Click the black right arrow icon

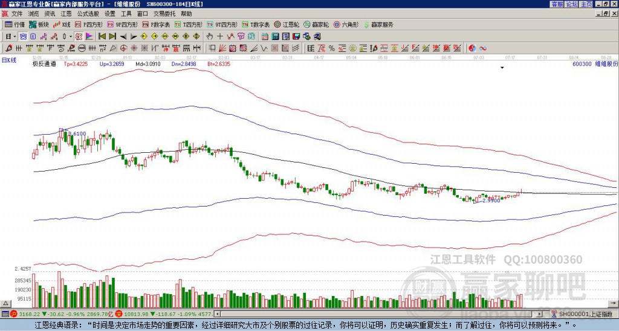pos(134,37)
